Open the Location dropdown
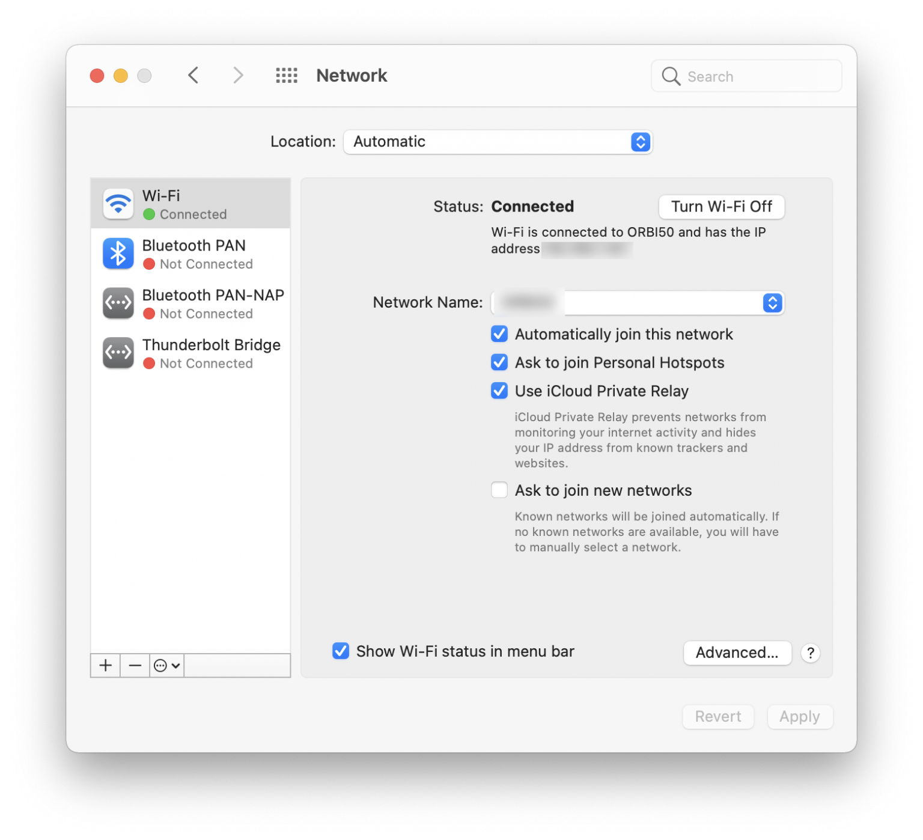The width and height of the screenshot is (923, 840). click(640, 142)
